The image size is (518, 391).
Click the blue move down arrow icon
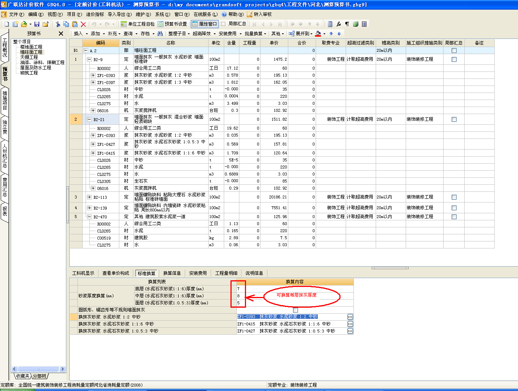(x=339, y=34)
